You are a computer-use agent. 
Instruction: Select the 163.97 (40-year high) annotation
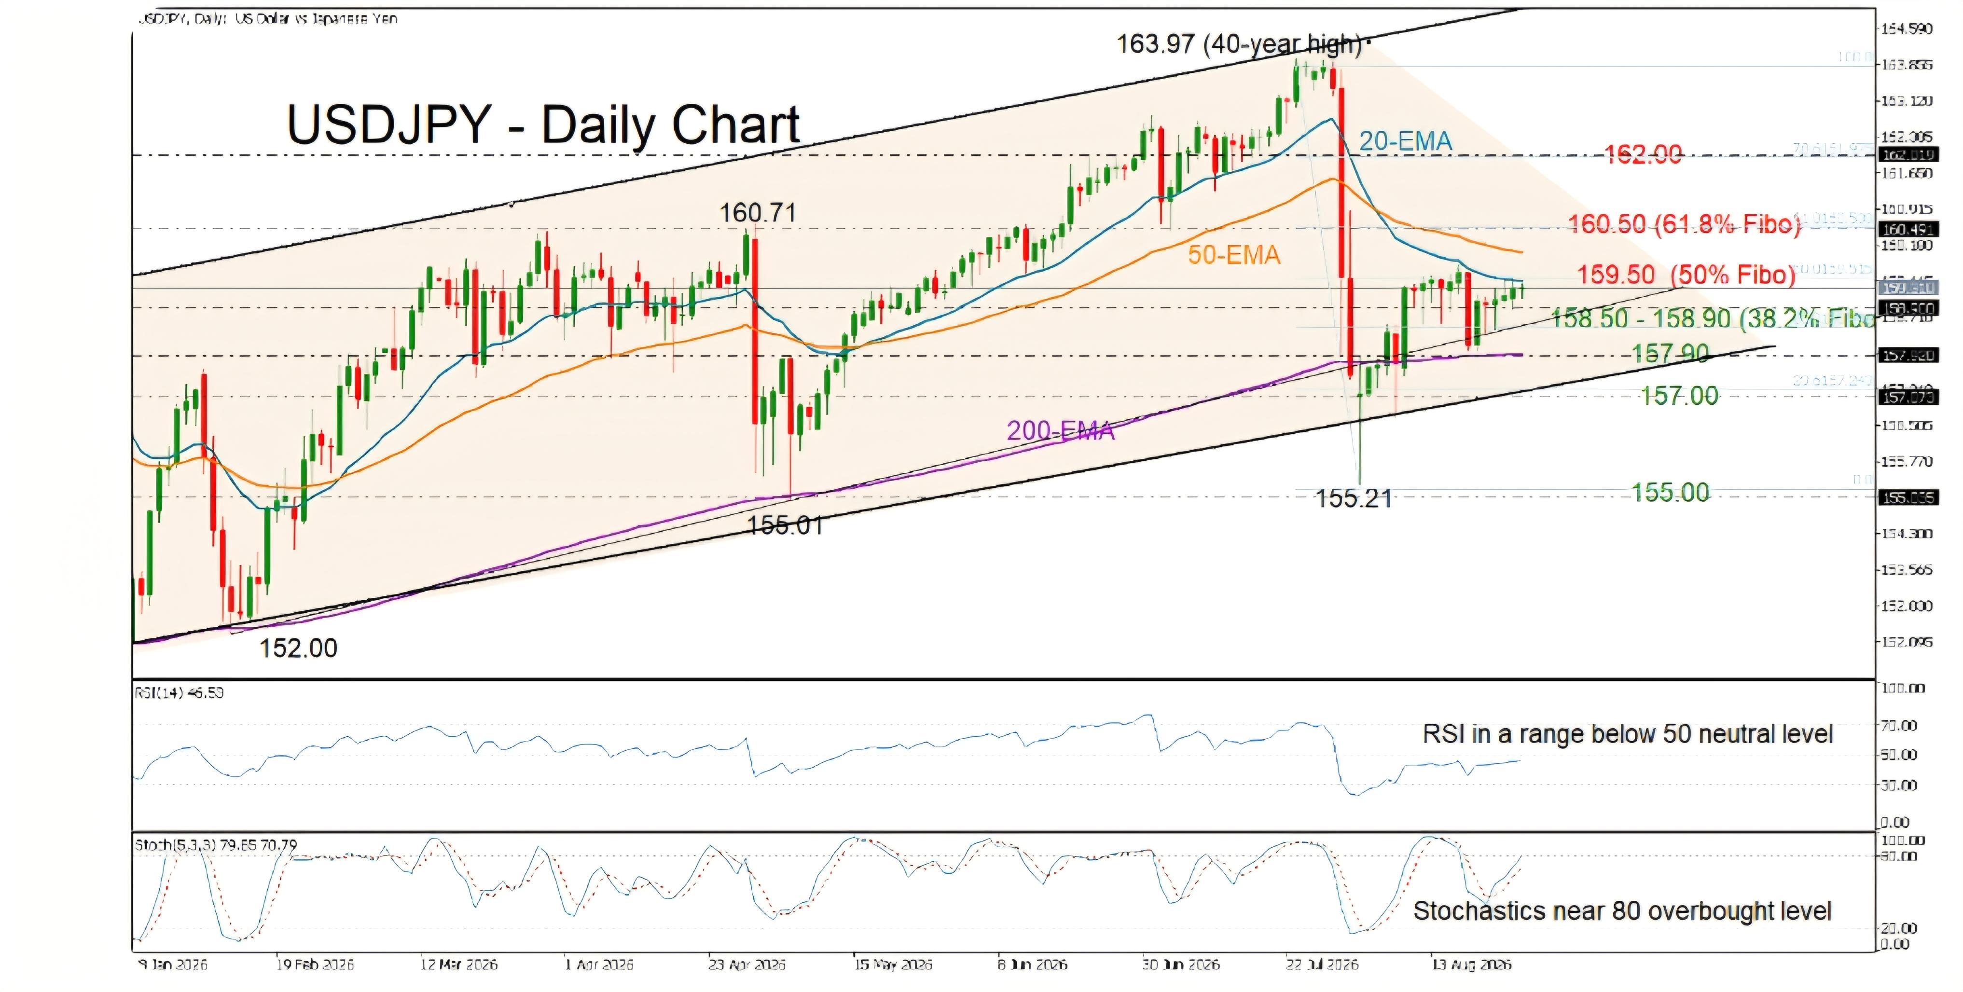click(1239, 45)
